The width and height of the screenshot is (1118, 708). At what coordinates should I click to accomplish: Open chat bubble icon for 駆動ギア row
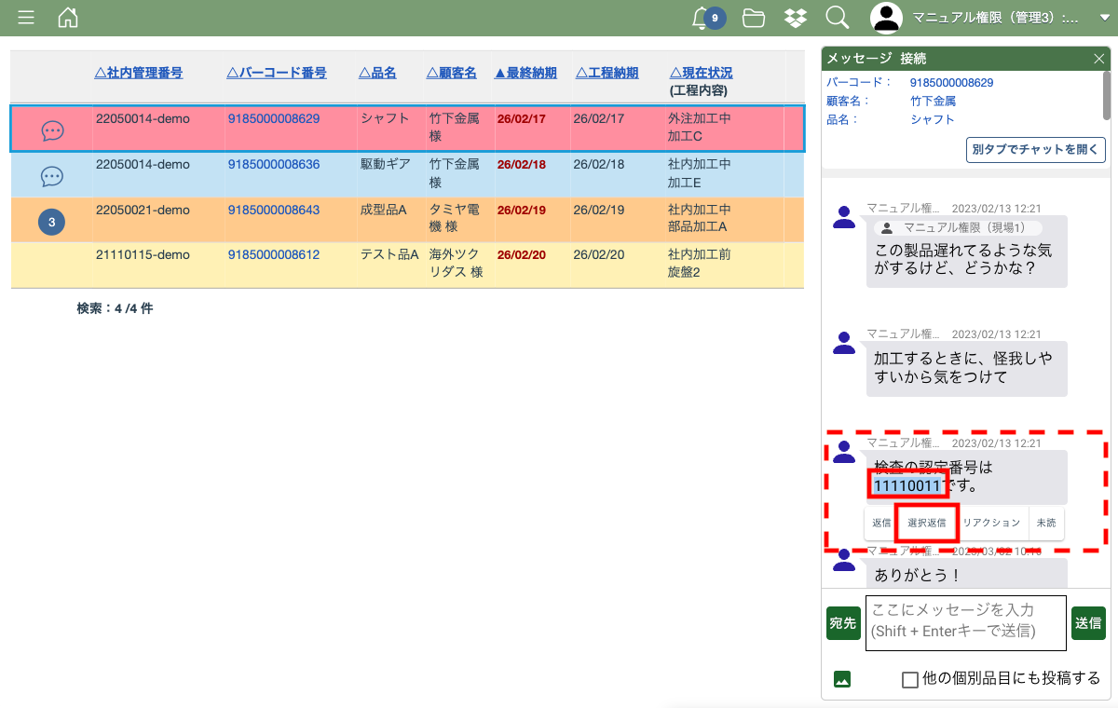point(53,176)
